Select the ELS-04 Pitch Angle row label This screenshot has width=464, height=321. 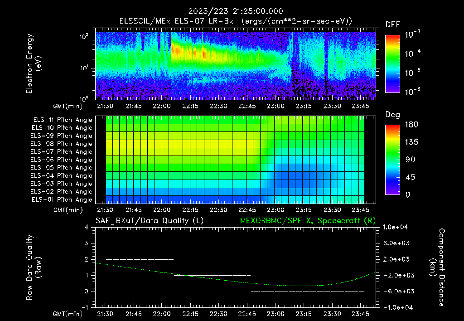pyautogui.click(x=61, y=175)
